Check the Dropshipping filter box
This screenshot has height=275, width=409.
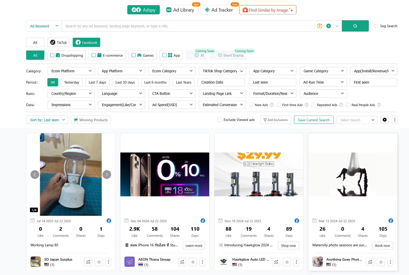tap(52, 55)
